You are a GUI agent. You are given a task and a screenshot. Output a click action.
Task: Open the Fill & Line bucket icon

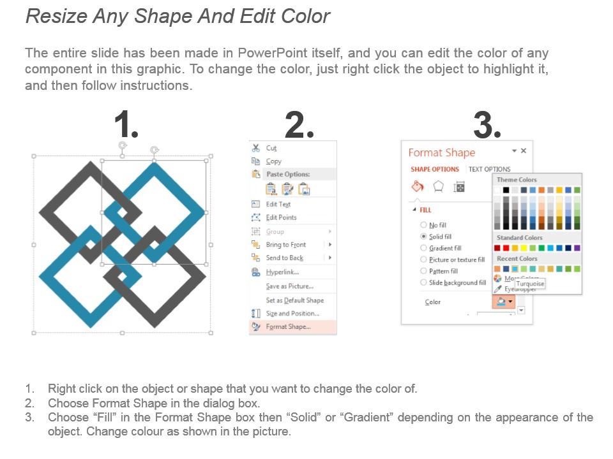418,186
